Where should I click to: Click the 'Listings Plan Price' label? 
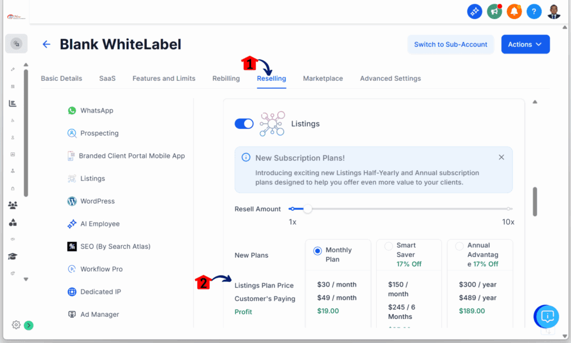click(x=264, y=286)
